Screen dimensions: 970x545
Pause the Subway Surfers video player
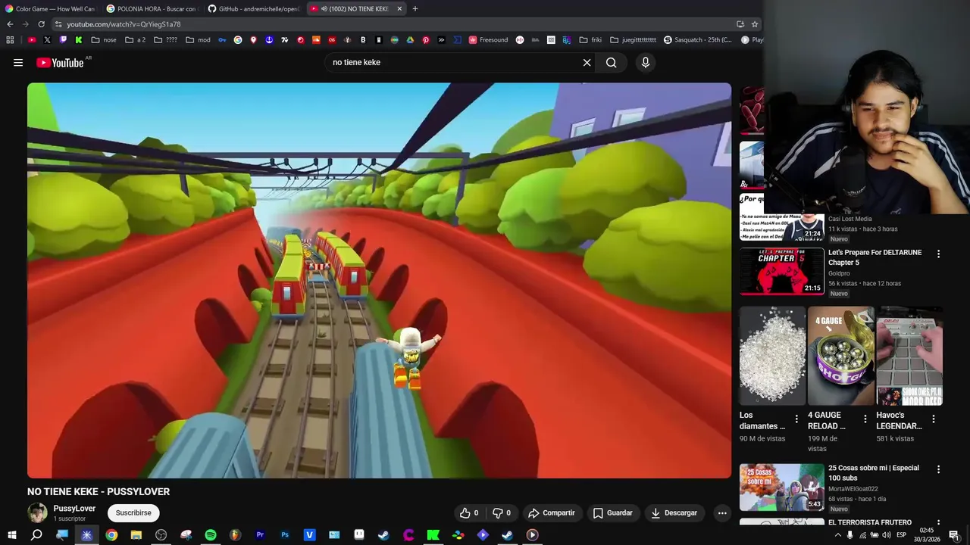click(x=379, y=280)
